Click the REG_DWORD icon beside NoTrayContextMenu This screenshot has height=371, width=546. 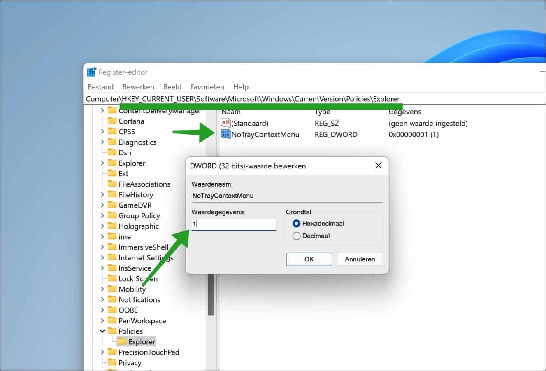tap(225, 134)
